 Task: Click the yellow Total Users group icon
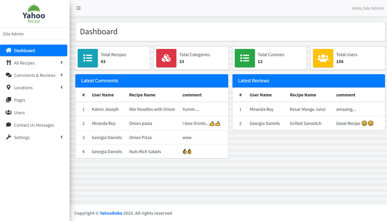pyautogui.click(x=323, y=58)
